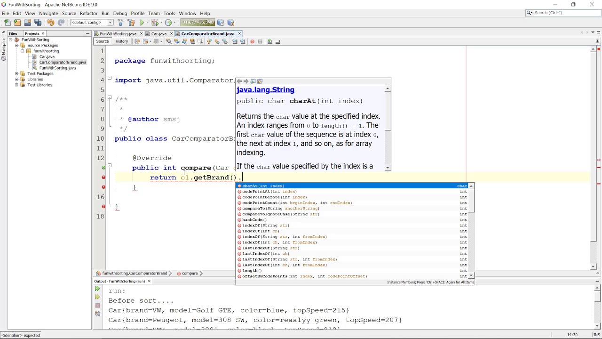This screenshot has height=339, width=602.
Task: Click memory usage bar to run garbage collection
Action: (198, 23)
